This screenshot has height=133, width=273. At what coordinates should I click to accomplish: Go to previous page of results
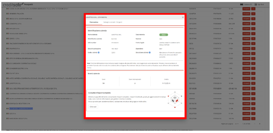click(x=254, y=124)
